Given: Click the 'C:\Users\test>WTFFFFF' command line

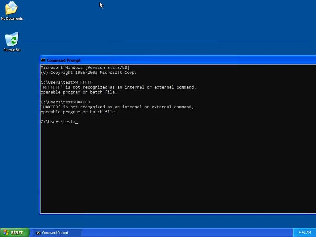Looking at the screenshot, I should tap(67, 82).
